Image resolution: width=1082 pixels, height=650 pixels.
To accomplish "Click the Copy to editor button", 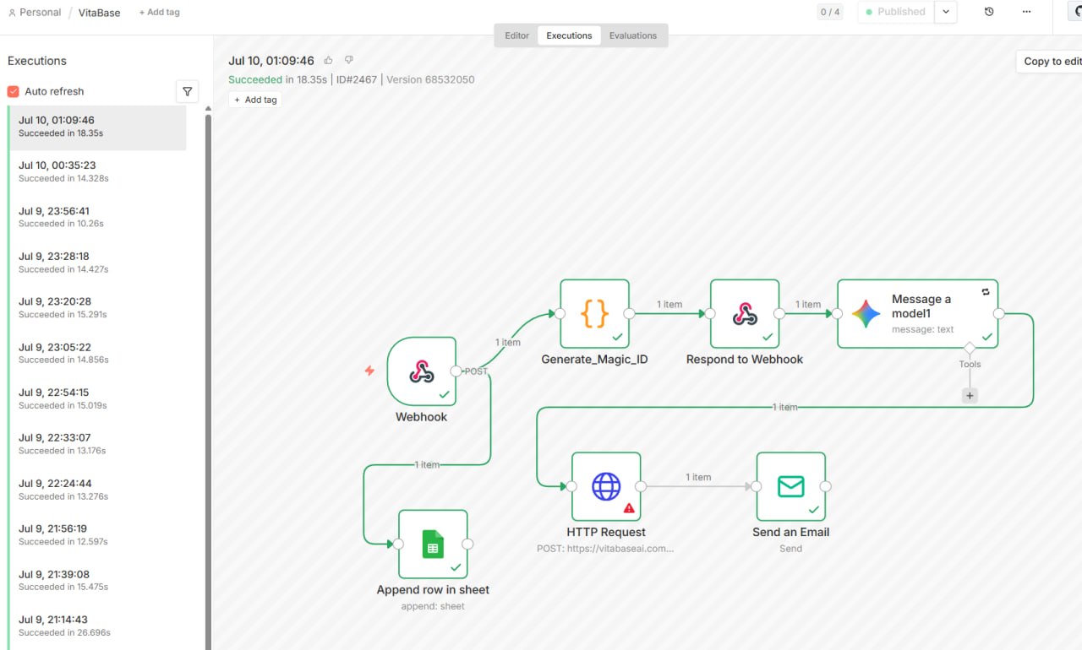I will click(x=1050, y=61).
